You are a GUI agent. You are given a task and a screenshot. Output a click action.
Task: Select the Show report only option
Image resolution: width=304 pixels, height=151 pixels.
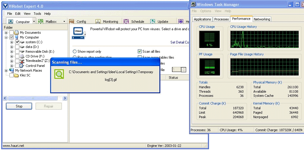click(75, 52)
